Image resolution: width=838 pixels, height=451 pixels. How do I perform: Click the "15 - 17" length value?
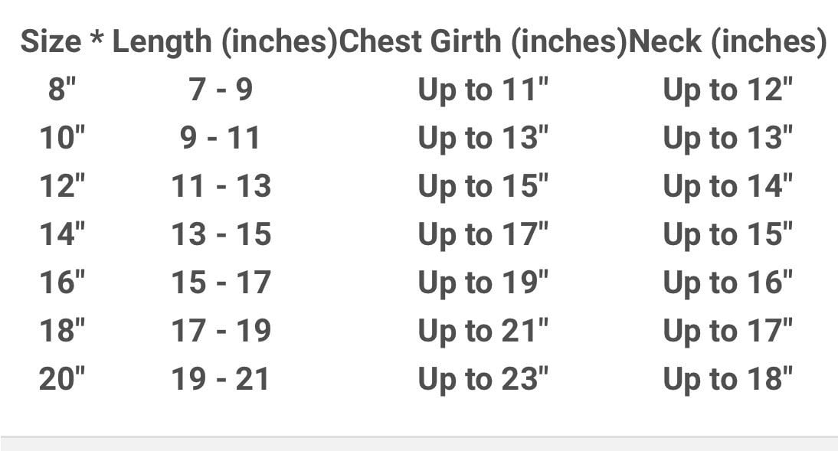221,283
